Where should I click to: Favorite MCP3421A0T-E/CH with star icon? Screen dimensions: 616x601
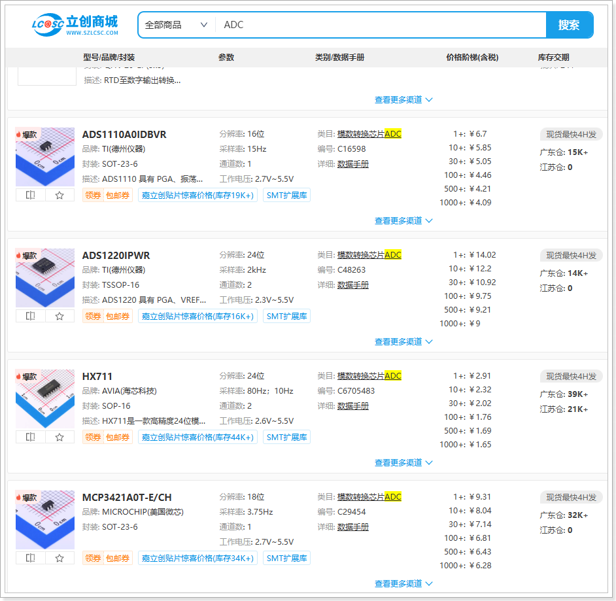[60, 558]
